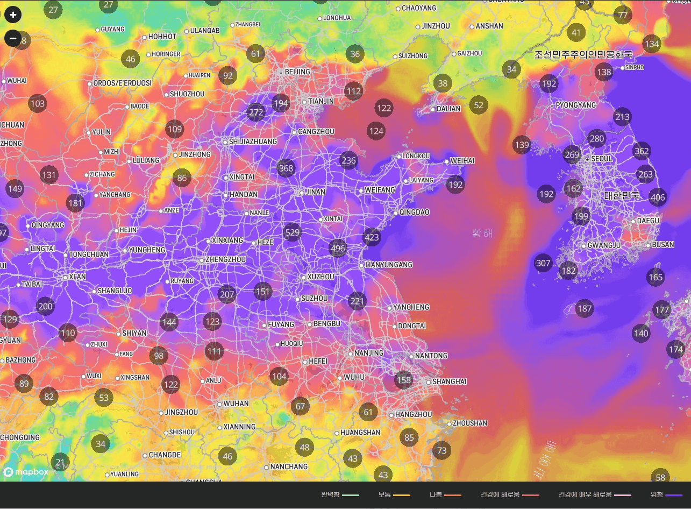Click the 139 marker in the sea
Image resolution: width=691 pixels, height=509 pixels.
pyautogui.click(x=522, y=144)
